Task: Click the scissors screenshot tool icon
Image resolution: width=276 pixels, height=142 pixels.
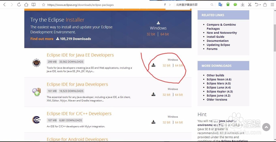Action: [x=250, y=5]
